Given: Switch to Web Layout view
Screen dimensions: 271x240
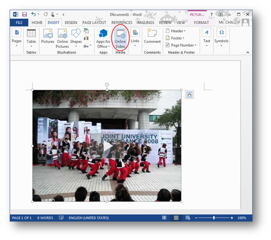Looking at the screenshot, I should pos(188,218).
